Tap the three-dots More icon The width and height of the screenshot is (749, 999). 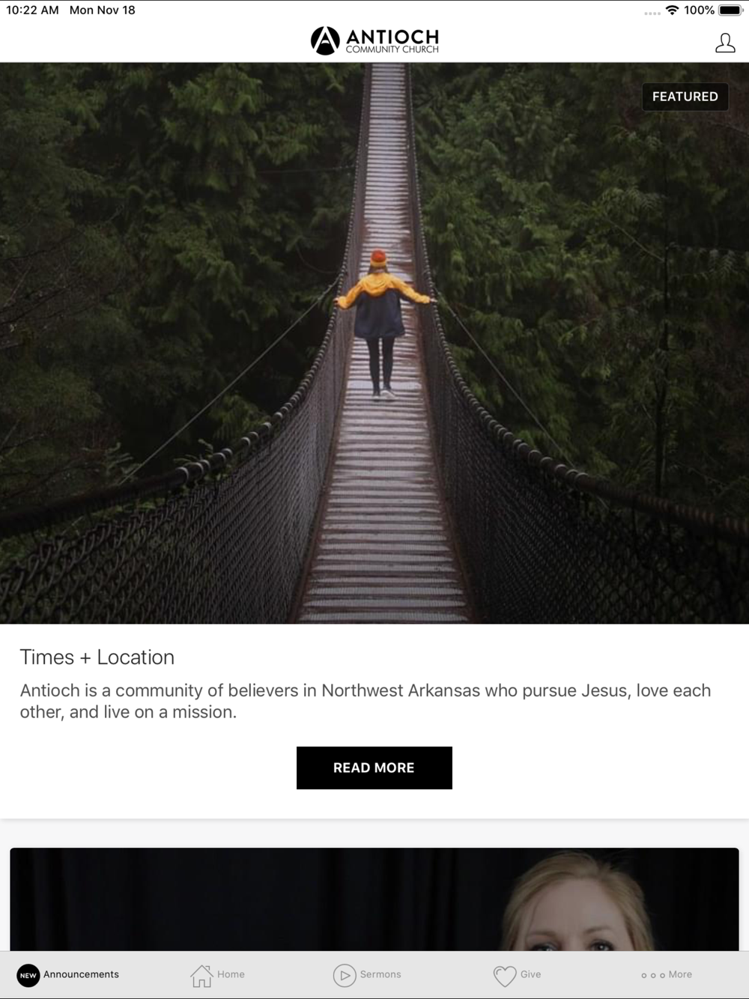point(653,975)
